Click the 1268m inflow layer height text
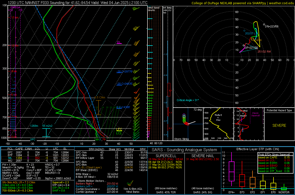 coord(34,126)
